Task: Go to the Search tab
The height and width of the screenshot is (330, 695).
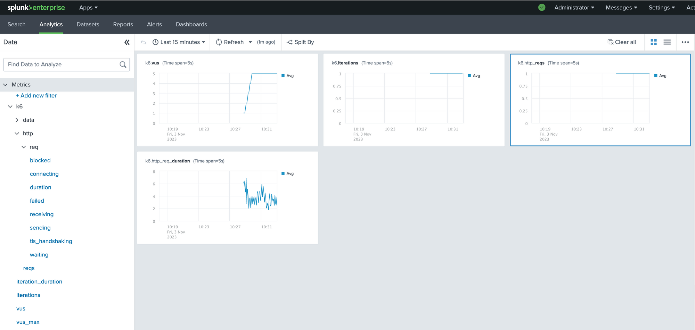Action: (x=17, y=24)
